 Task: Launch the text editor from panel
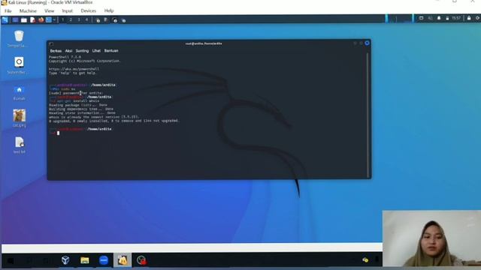point(32,20)
